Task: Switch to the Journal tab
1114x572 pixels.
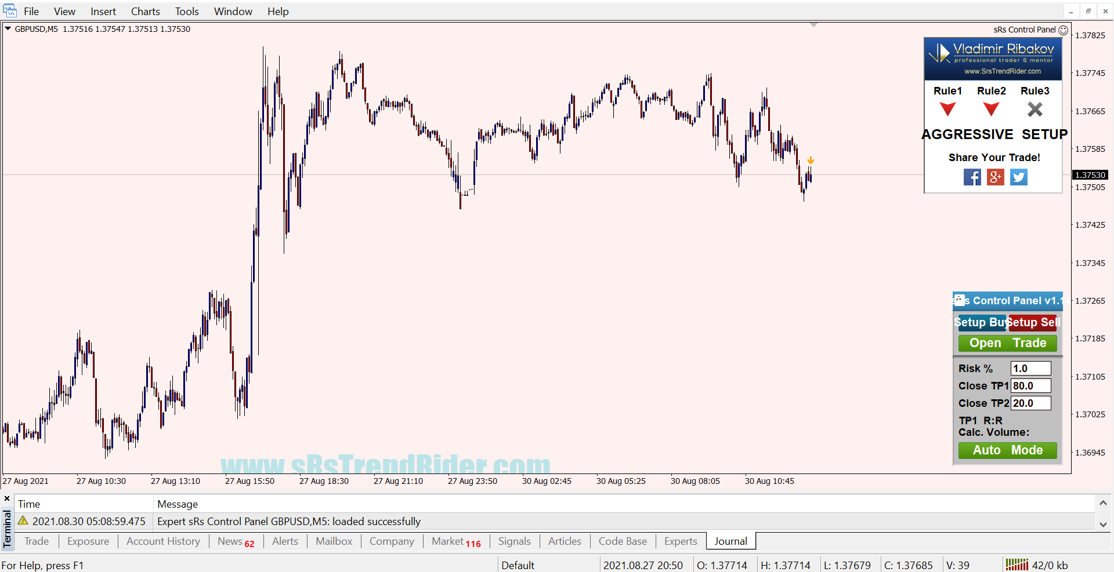Action: tap(731, 541)
